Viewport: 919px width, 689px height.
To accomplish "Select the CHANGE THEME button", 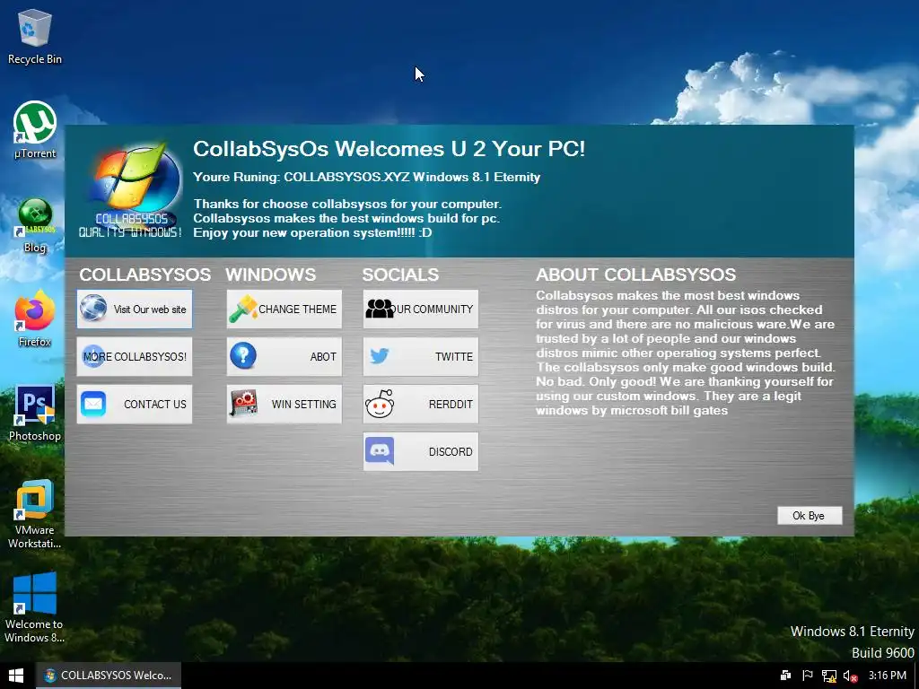I will tap(284, 309).
